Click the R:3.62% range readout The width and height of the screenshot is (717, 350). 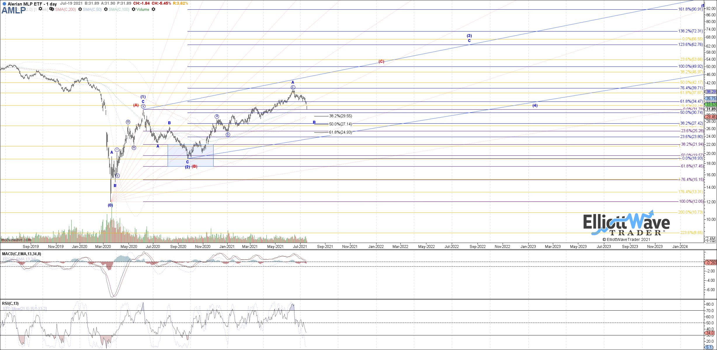click(180, 3)
